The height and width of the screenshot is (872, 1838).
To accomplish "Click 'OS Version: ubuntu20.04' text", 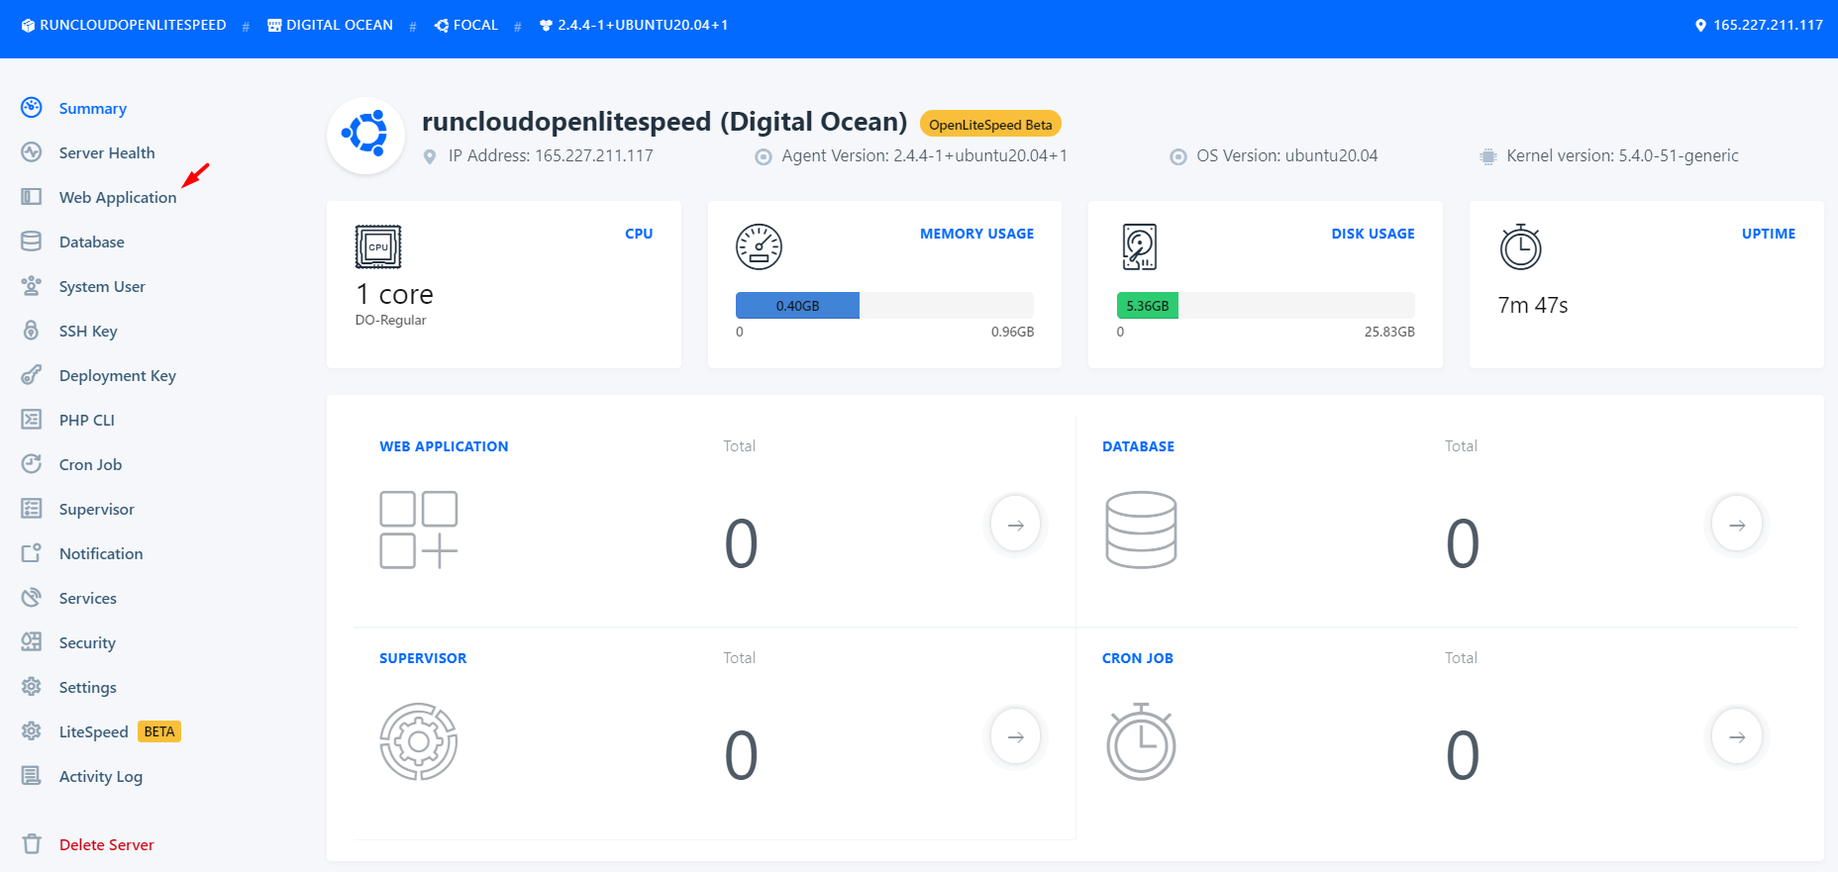I will coord(1286,155).
